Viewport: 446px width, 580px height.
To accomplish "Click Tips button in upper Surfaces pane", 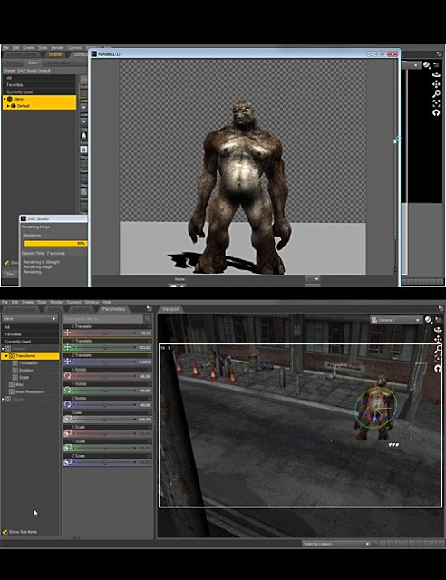I will point(10,274).
